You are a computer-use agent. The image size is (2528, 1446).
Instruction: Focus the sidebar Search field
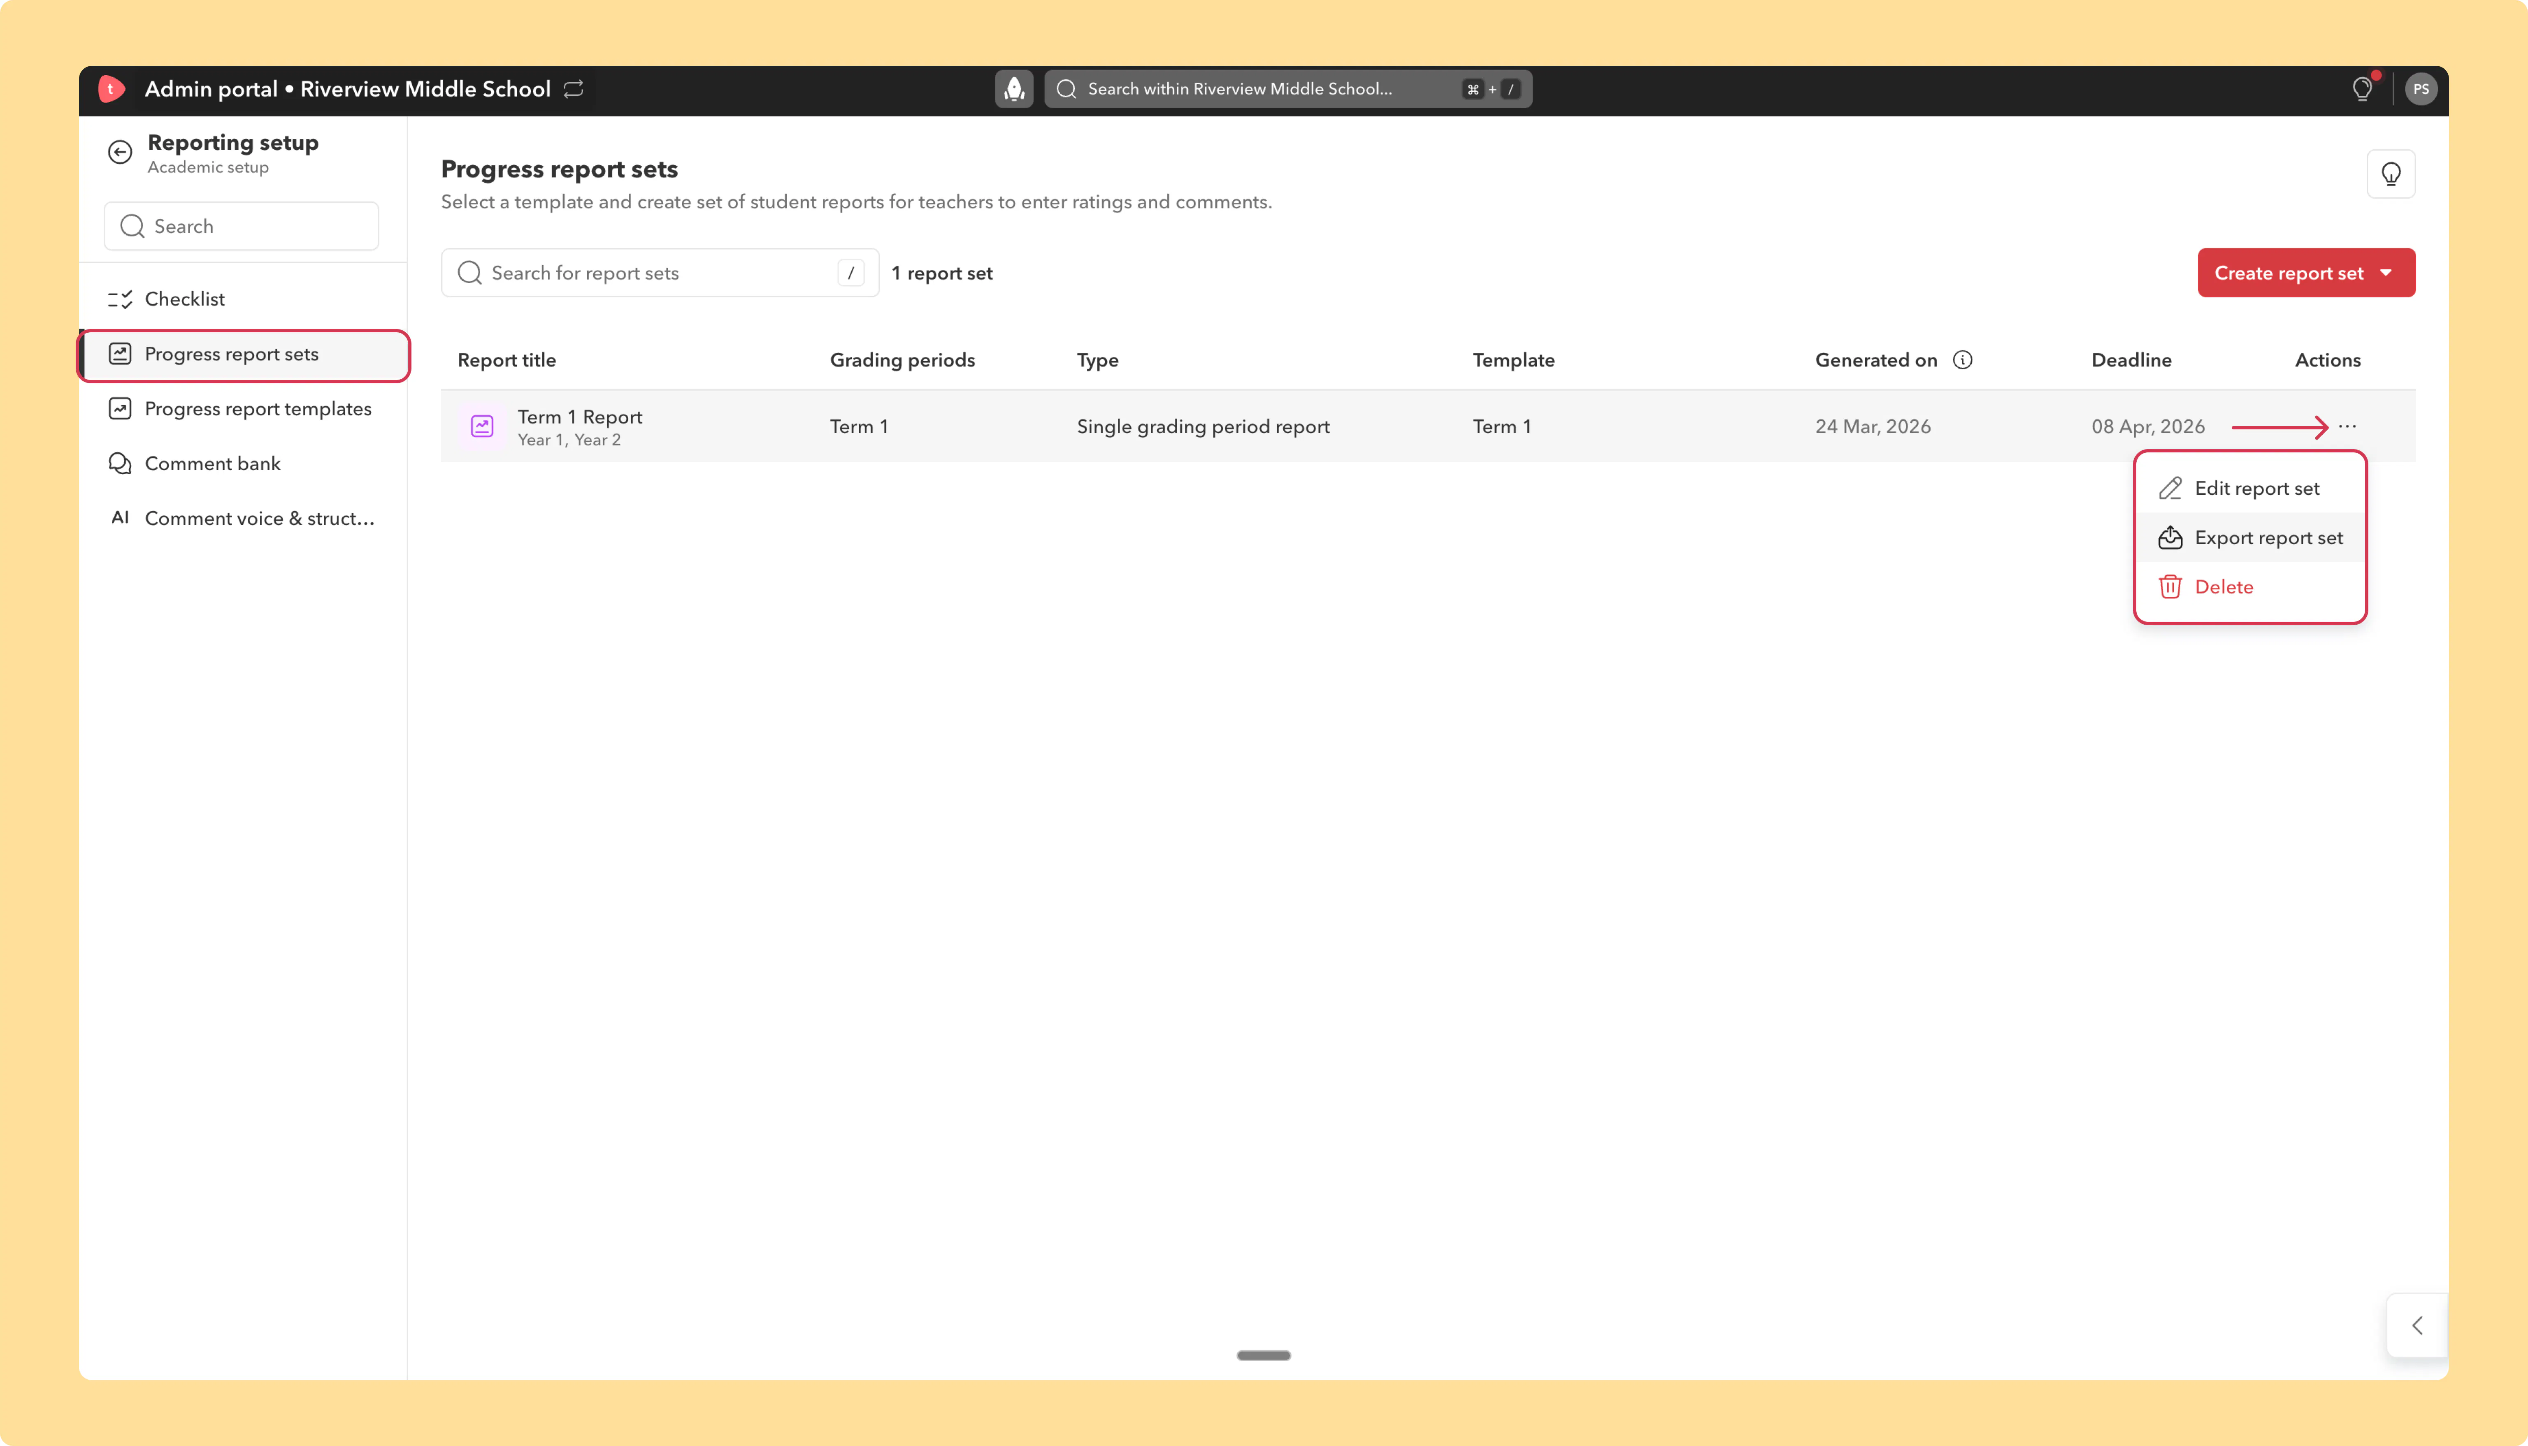click(x=242, y=227)
